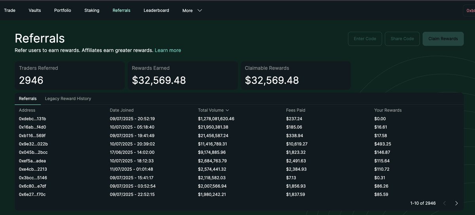Follow the Learn more link
Viewport: 475px width, 215px height.
pos(168,50)
